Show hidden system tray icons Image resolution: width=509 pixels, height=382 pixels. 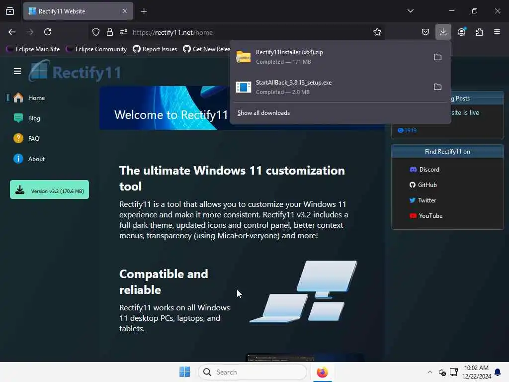[x=430, y=372]
